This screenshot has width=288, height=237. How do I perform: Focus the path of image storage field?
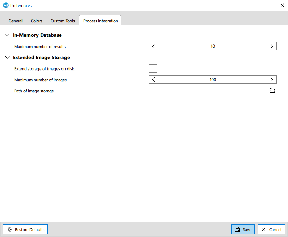point(207,91)
